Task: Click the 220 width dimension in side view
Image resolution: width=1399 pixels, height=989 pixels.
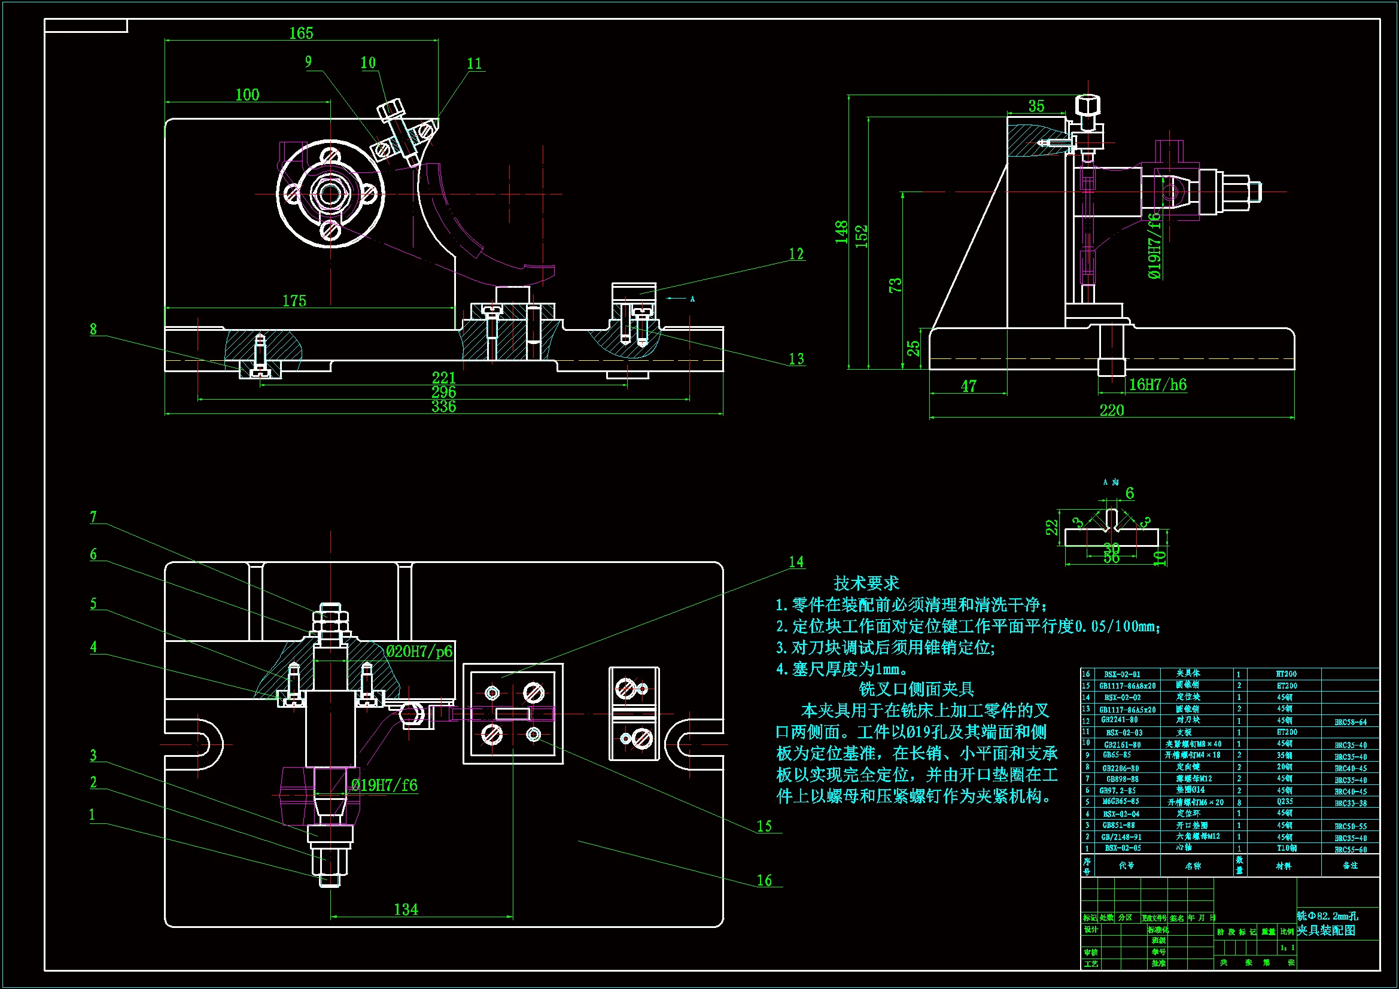Action: (x=1111, y=410)
